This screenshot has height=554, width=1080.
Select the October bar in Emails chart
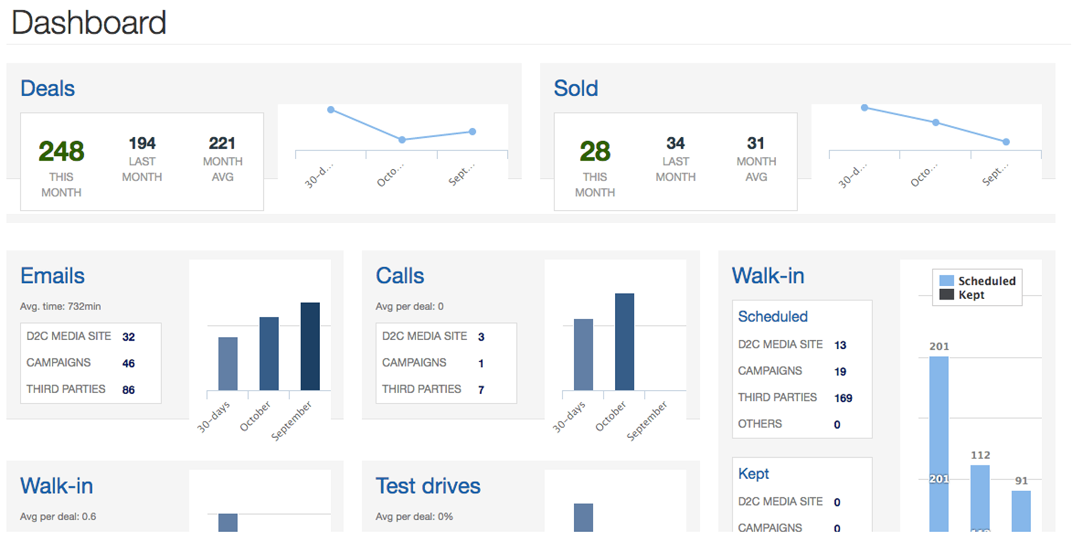click(x=269, y=353)
